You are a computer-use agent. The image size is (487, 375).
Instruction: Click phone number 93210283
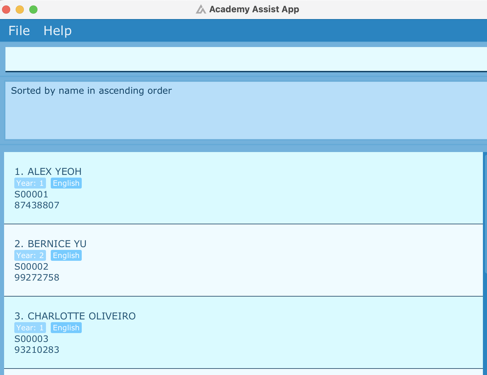click(37, 350)
